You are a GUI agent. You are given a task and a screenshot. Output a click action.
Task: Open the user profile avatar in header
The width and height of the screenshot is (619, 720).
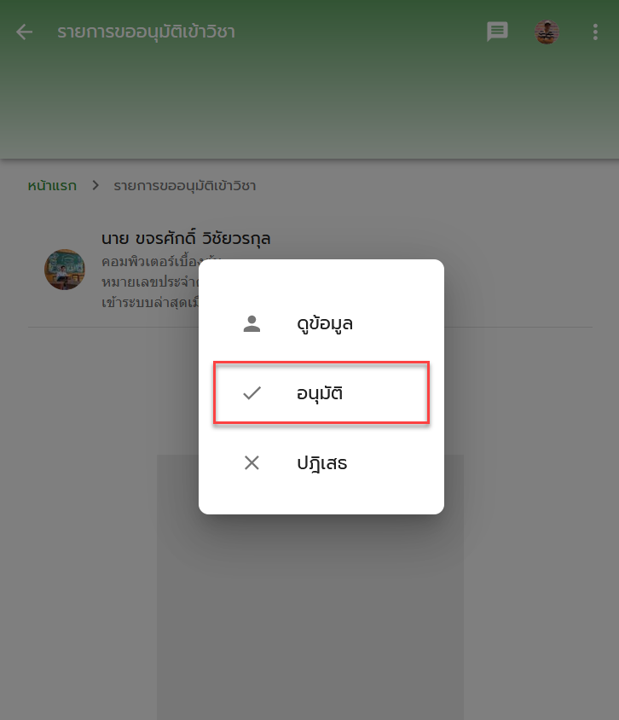[x=547, y=32]
